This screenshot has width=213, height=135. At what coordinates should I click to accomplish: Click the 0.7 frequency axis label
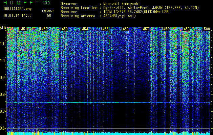[3, 111]
